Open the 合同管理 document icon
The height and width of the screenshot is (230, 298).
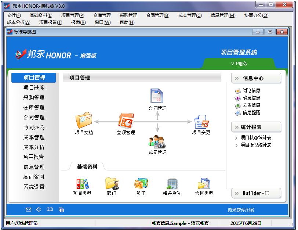[157, 96]
